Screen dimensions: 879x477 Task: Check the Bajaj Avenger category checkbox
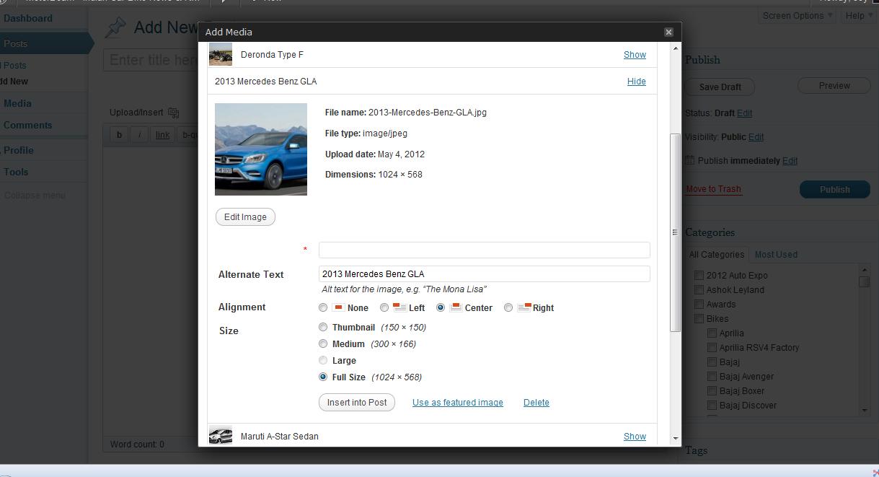pos(712,376)
